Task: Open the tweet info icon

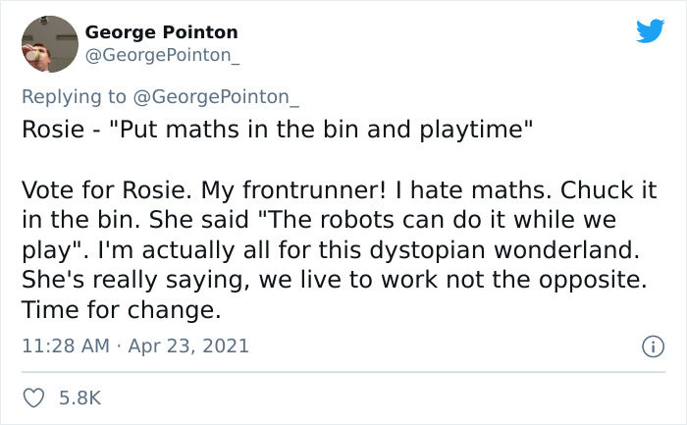Action: point(649,346)
